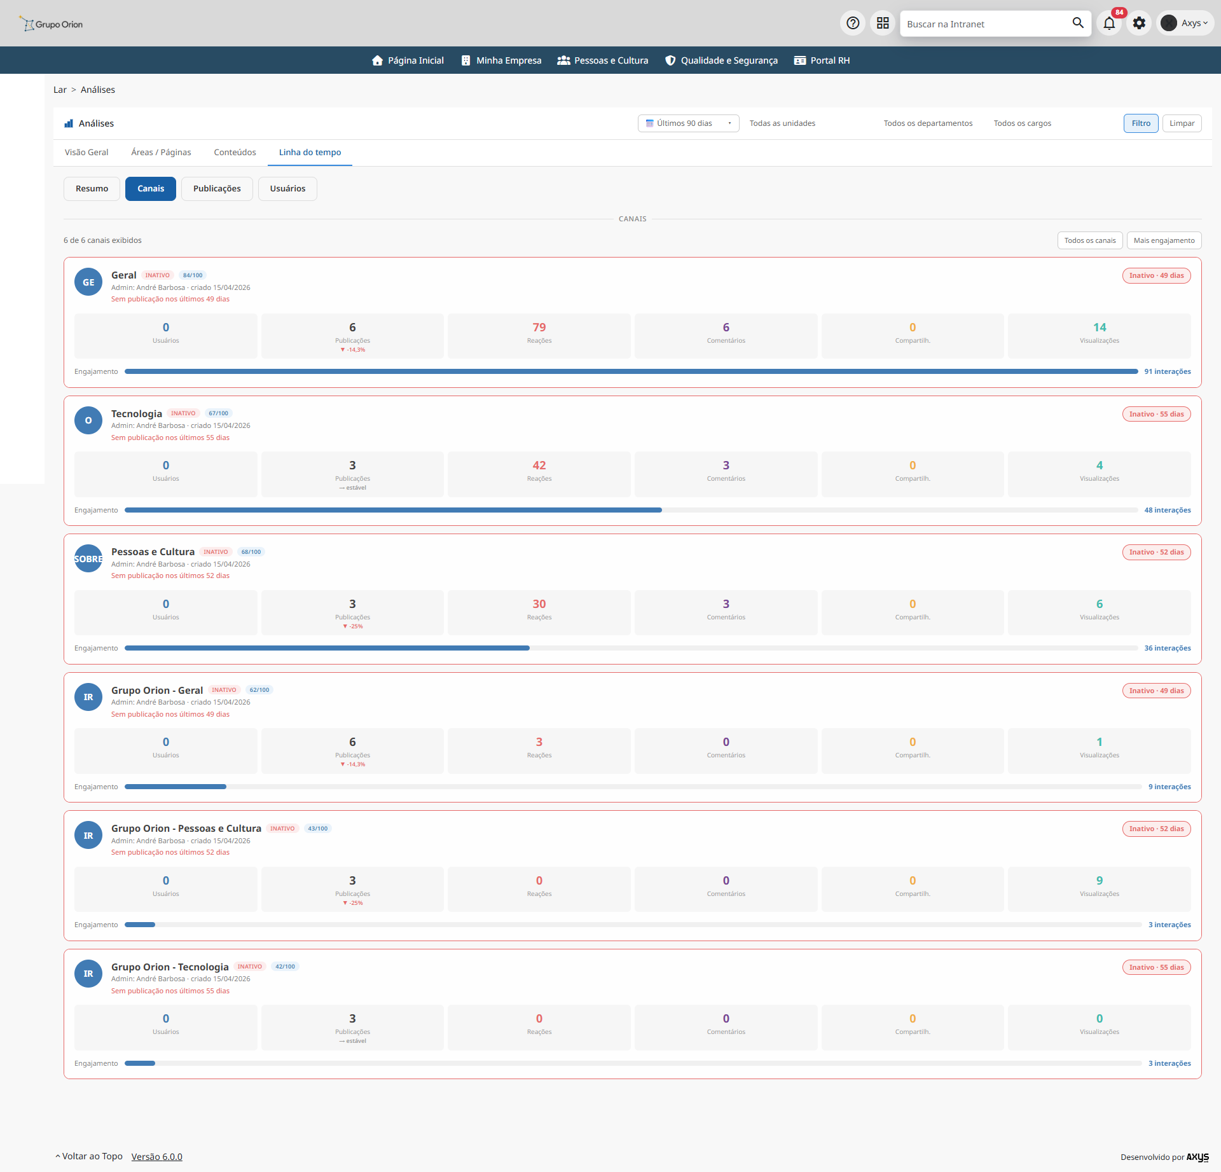Click the O avatar of Tecnologia channel
The image size is (1221, 1172).
[88, 420]
